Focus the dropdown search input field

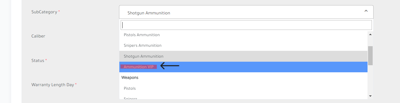[246, 25]
